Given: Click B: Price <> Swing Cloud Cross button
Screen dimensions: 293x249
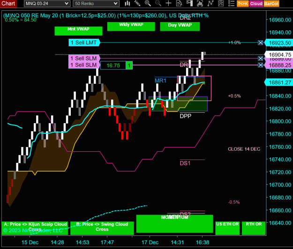Looking at the screenshot, I should [x=102, y=228].
